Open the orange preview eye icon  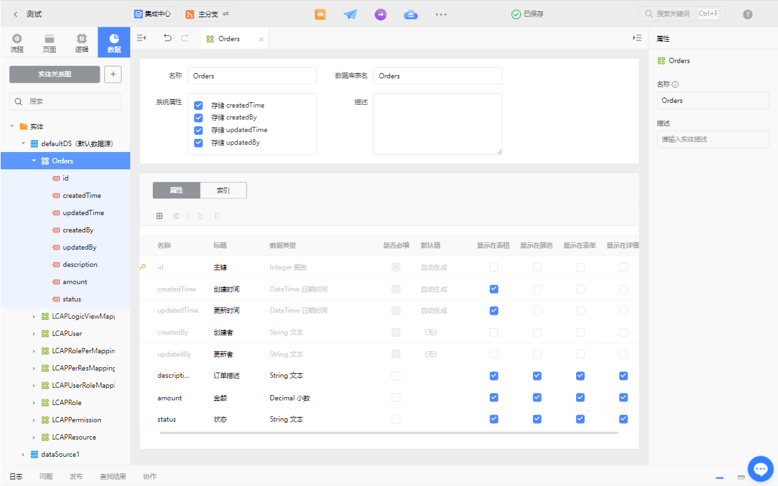point(320,15)
